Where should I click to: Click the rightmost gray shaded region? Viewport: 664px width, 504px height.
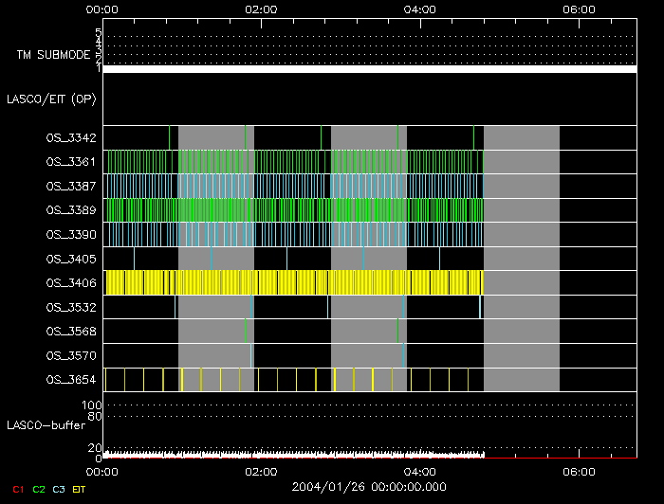(x=521, y=258)
